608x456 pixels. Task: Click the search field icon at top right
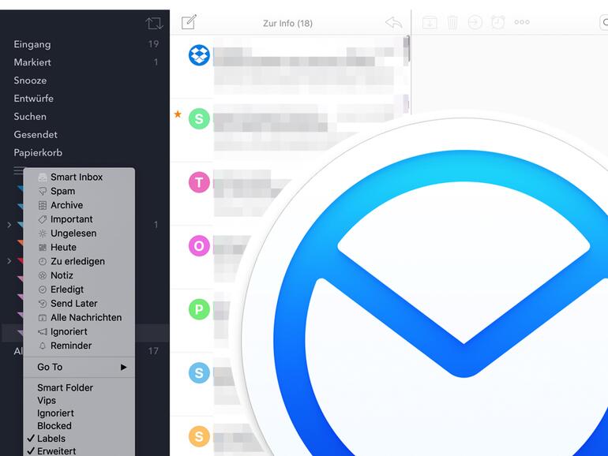(x=604, y=22)
